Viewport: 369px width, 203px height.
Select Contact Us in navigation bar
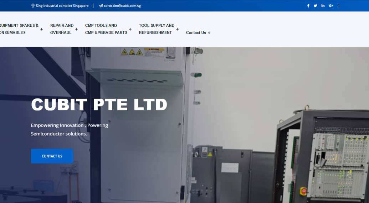coord(196,33)
